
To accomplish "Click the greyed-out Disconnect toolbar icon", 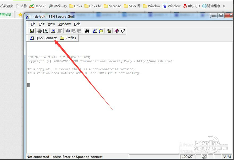I will (60, 31).
